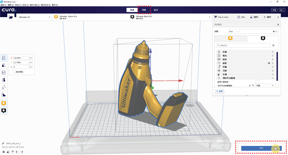This screenshot has height=155, width=288.
Task: Select the Scale tool in left toolbar
Action: point(4,65)
